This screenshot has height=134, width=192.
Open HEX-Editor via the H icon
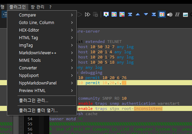pyautogui.click(x=177, y=14)
